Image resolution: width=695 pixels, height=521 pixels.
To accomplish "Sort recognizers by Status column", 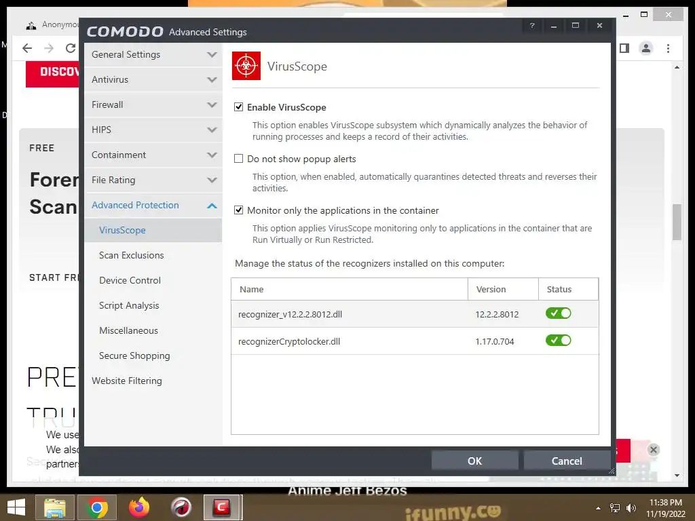I will 568,289.
